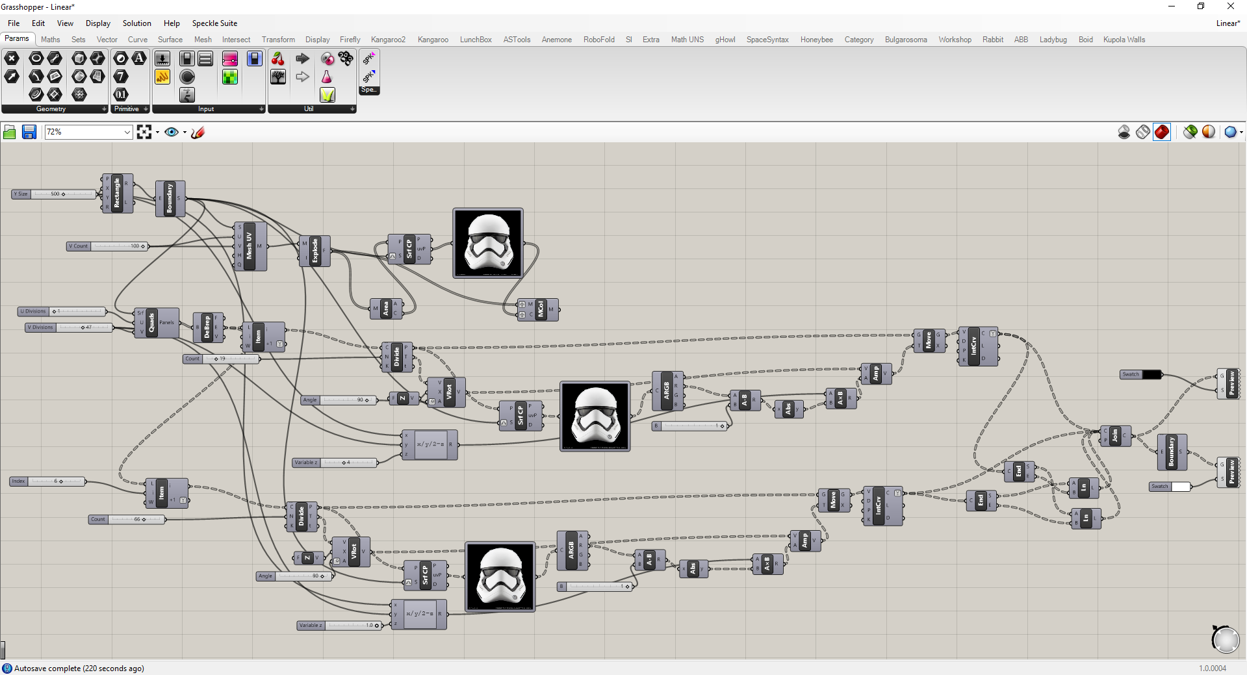1247x675 pixels.
Task: Select the Line parameter icon
Action: click(55, 58)
